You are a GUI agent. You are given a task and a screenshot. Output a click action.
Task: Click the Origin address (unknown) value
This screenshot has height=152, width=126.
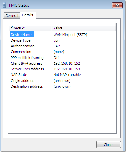pyautogui.click(x=62, y=81)
